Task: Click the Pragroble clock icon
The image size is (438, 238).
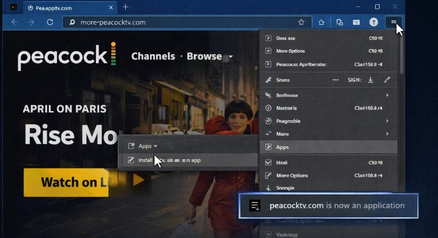Action: (268, 121)
